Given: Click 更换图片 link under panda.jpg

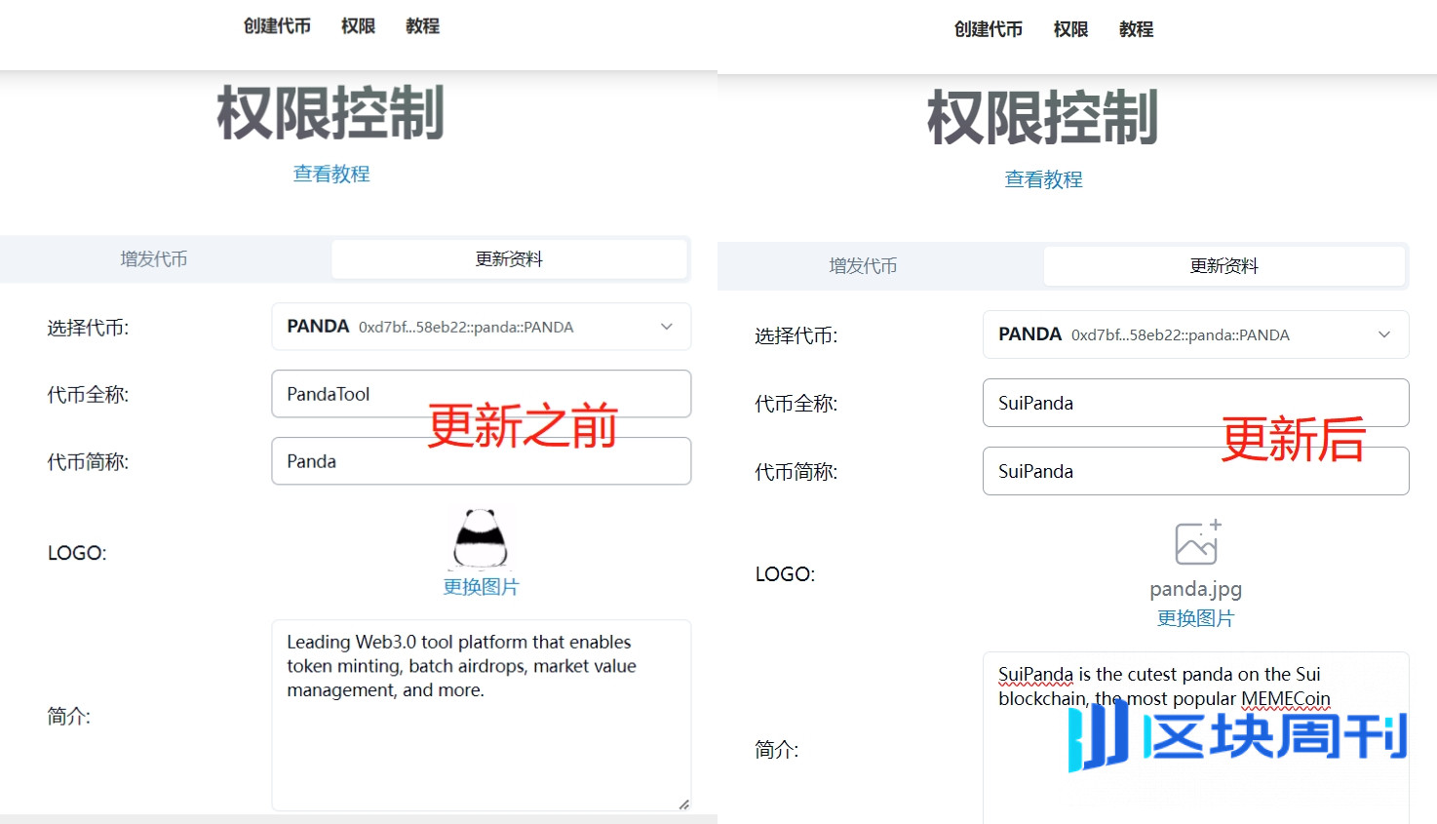Looking at the screenshot, I should tap(1195, 618).
